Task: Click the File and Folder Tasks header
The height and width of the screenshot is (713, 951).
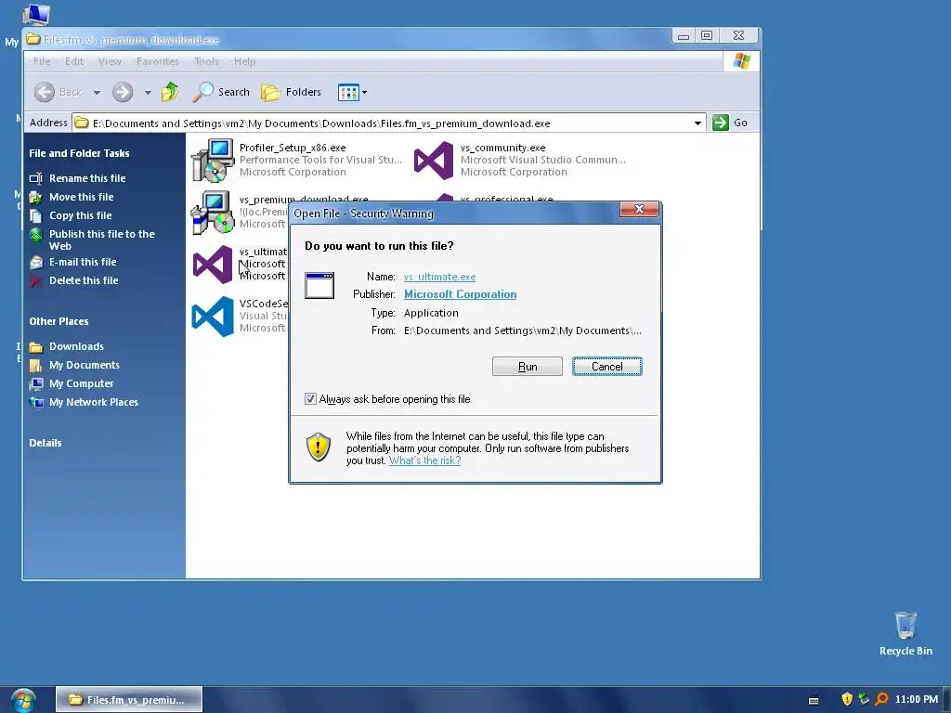Action: [x=80, y=153]
